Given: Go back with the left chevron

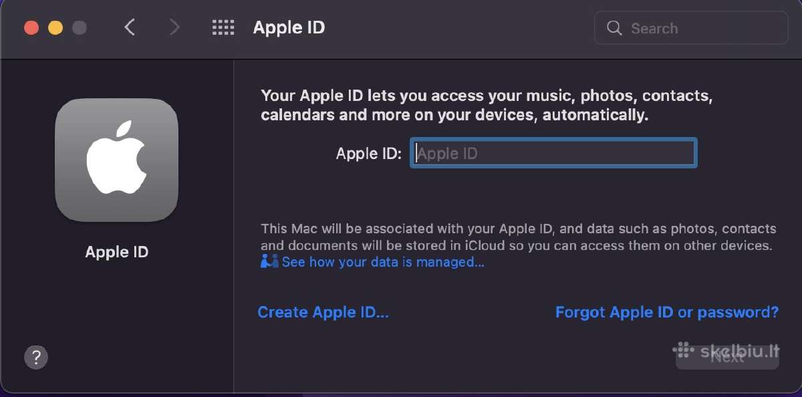Looking at the screenshot, I should (130, 27).
